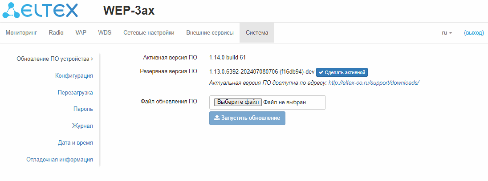Click the Файл обновления ПО label

click(x=169, y=101)
